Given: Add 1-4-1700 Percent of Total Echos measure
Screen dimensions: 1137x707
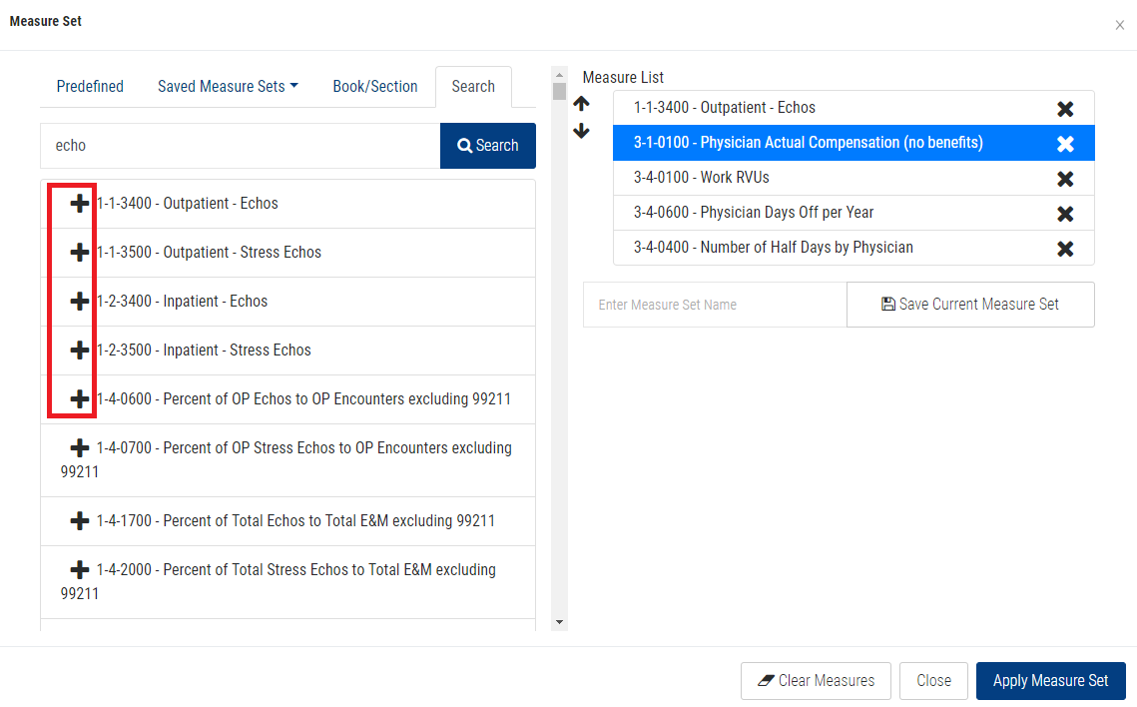Looking at the screenshot, I should click(79, 521).
